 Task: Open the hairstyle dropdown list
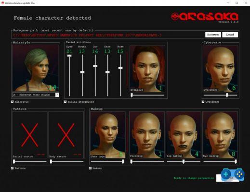click(x=57, y=95)
